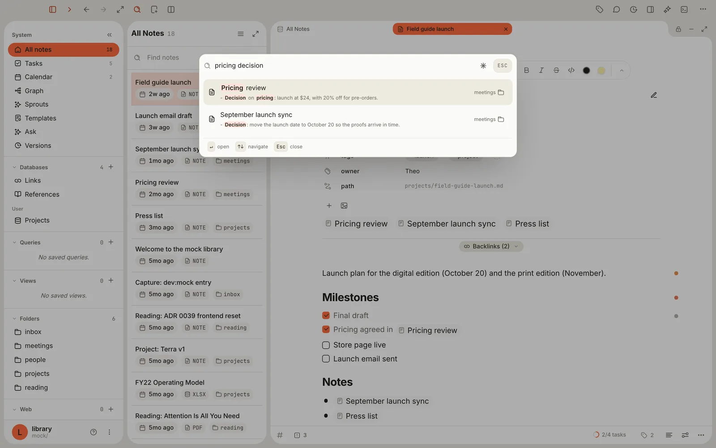Viewport: 716px width, 448px height.
Task: Expand the breadcrumb chevron in top toolbar
Action: coord(69,9)
